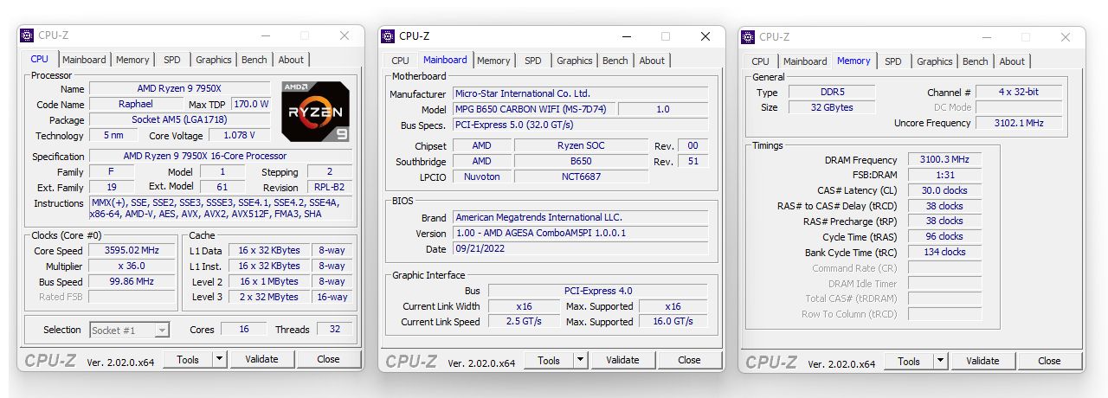Go to Mainboard tab in the Memory window

(x=805, y=61)
